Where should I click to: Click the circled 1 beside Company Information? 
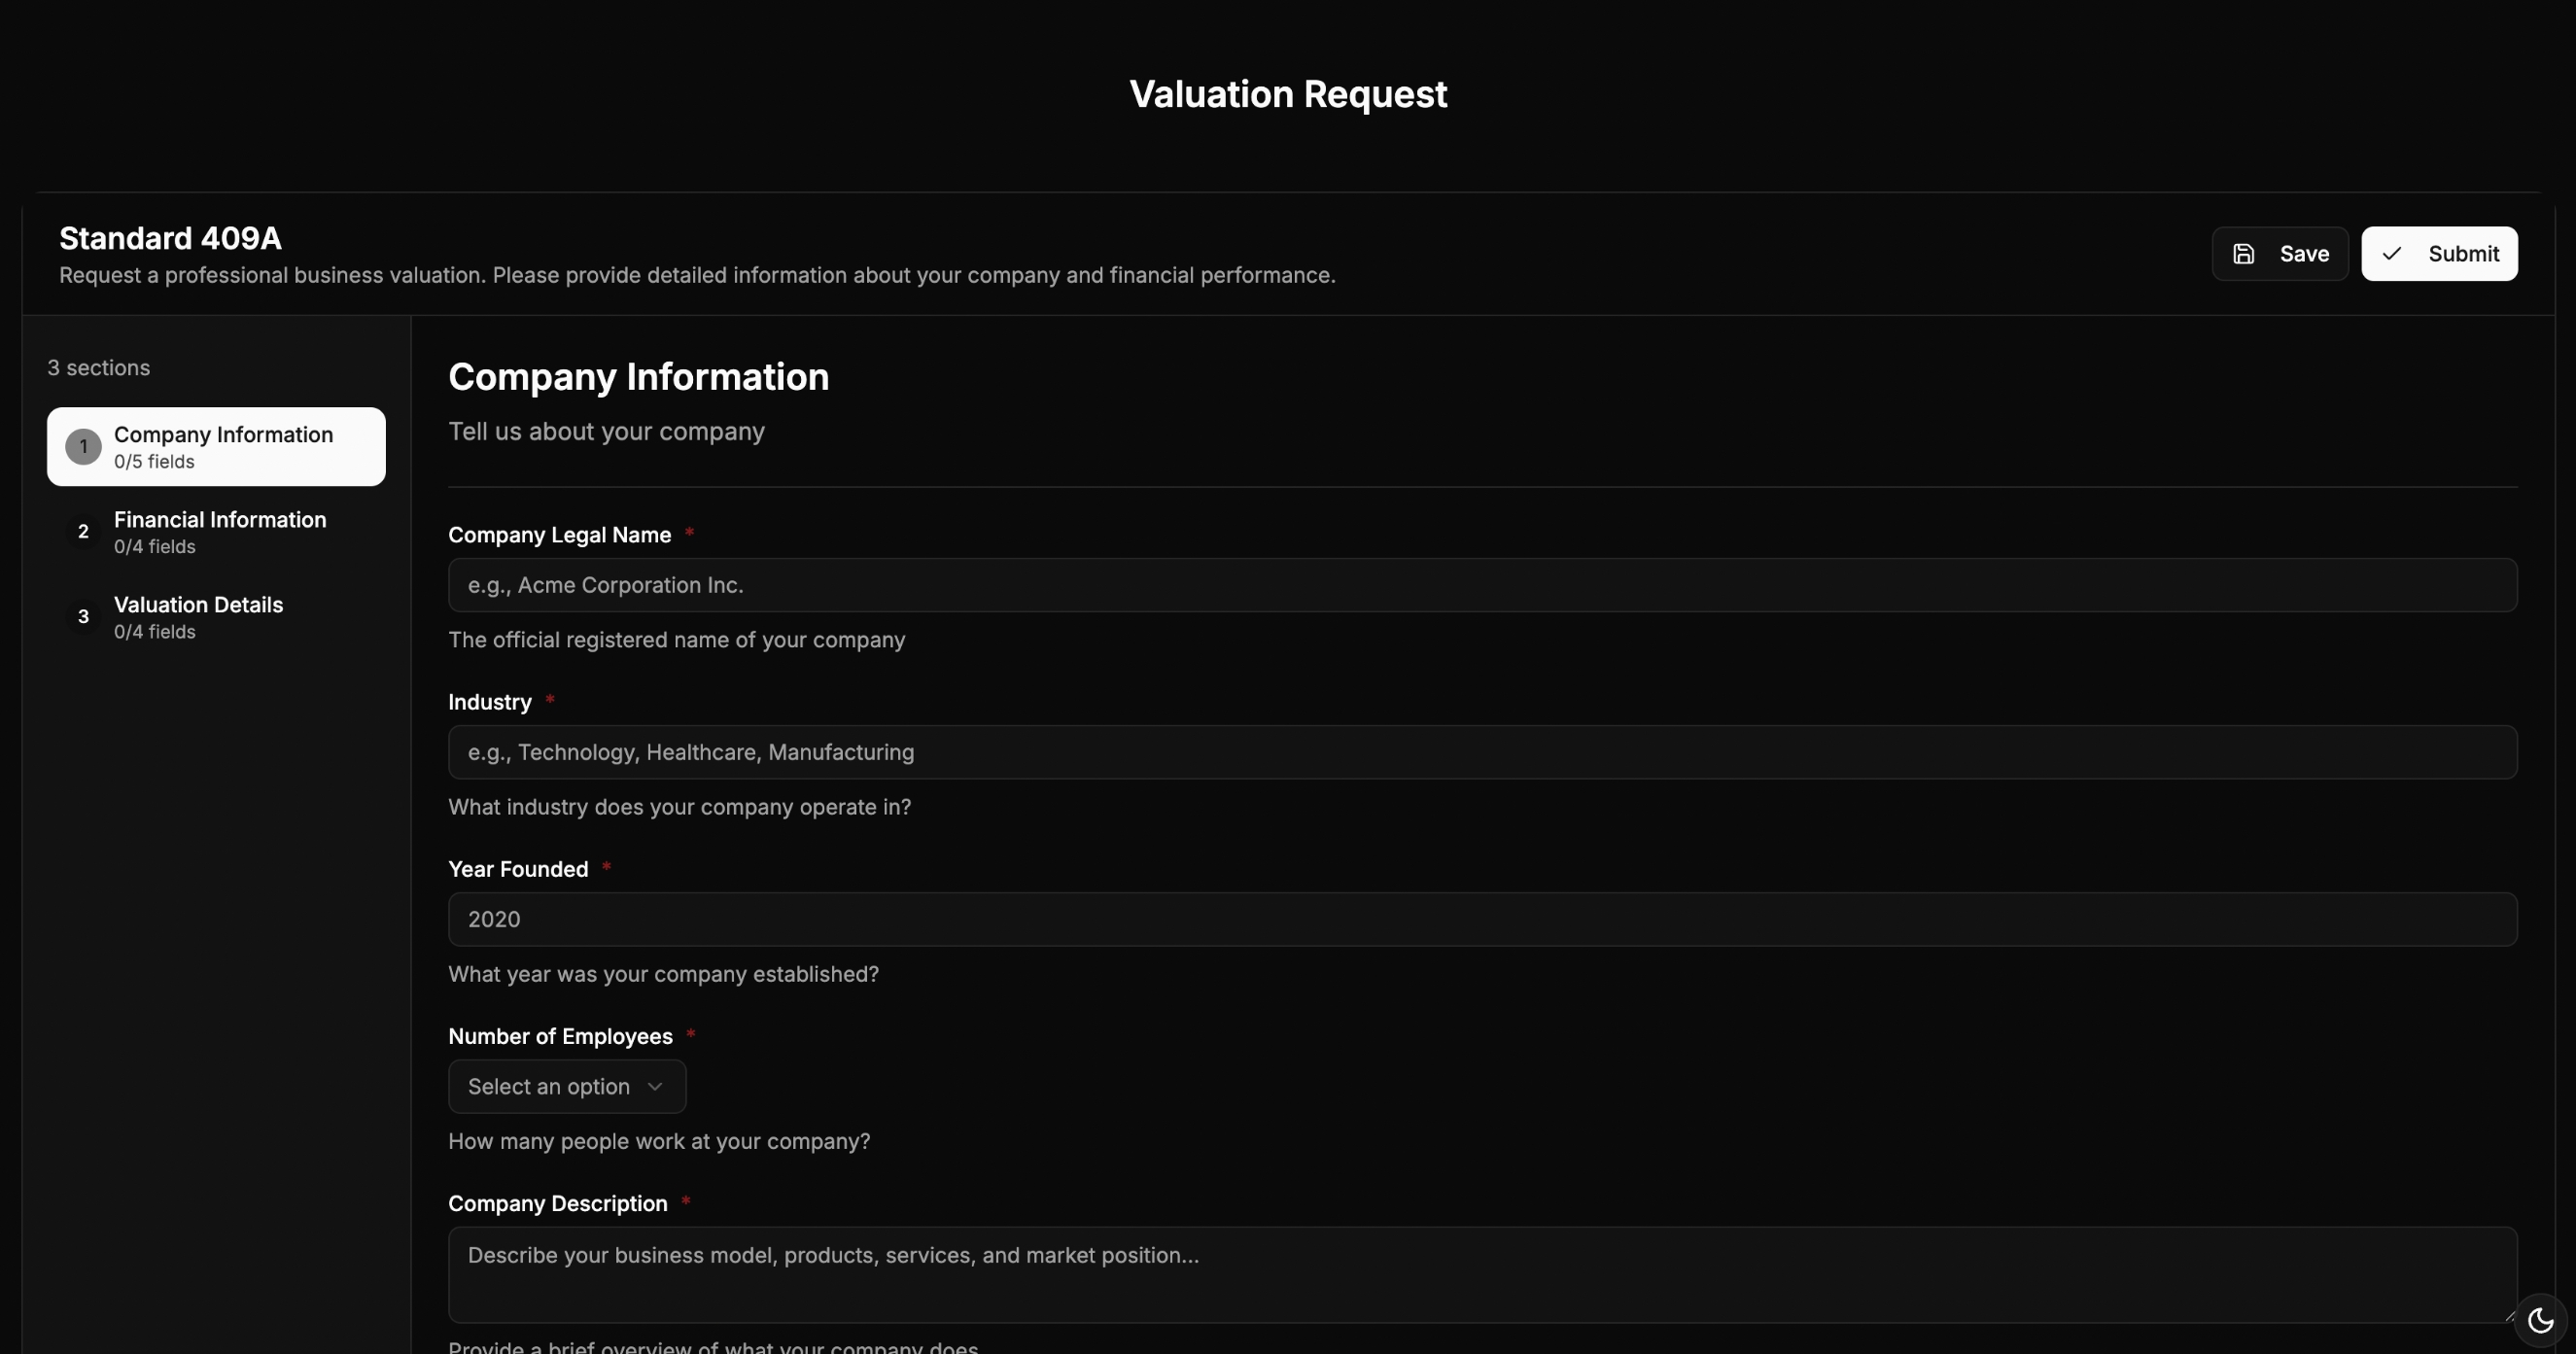[x=83, y=446]
